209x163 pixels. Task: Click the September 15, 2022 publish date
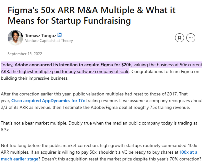pos(25,54)
